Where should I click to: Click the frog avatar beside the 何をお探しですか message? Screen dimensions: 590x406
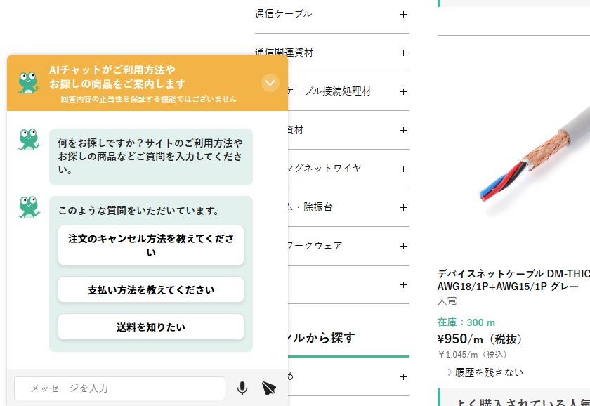pos(29,140)
